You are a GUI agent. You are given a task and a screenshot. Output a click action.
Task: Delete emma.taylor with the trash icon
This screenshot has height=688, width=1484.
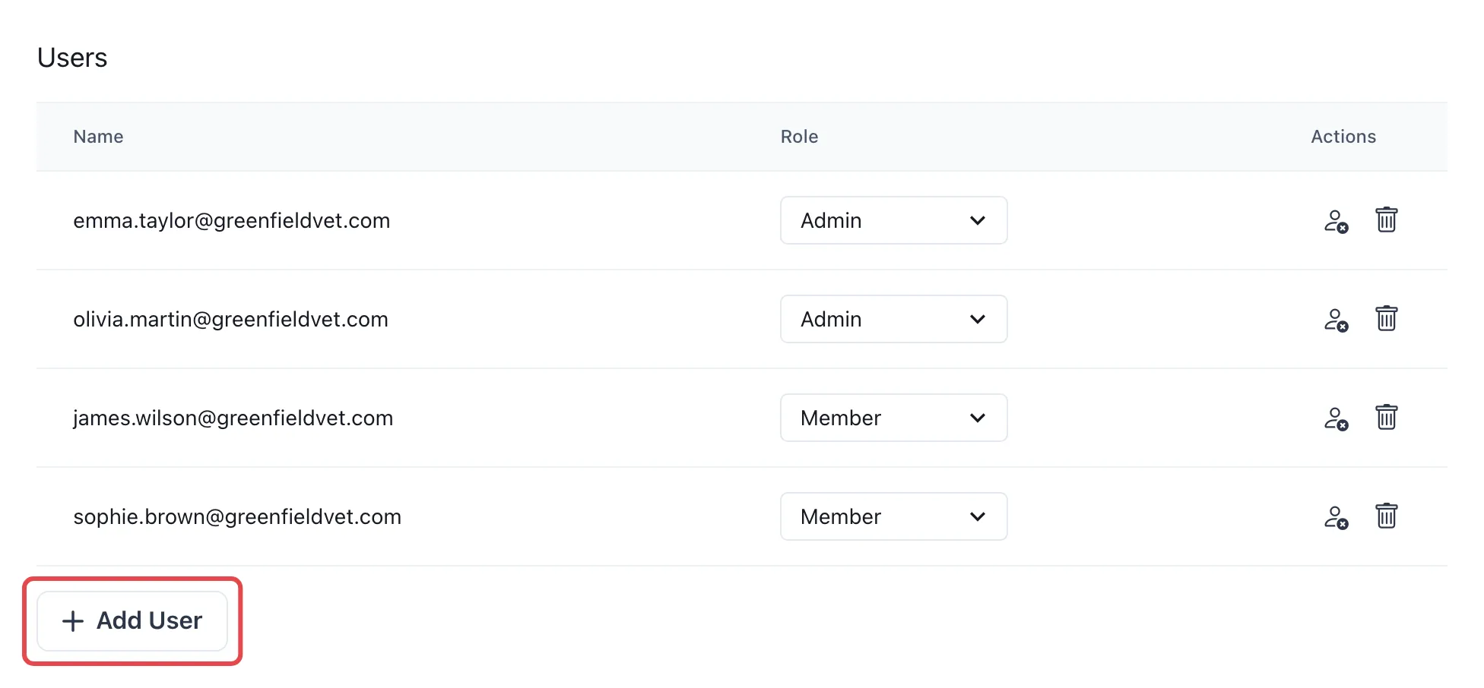[1386, 220]
